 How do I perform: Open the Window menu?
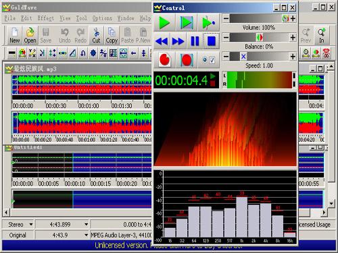pos(126,18)
